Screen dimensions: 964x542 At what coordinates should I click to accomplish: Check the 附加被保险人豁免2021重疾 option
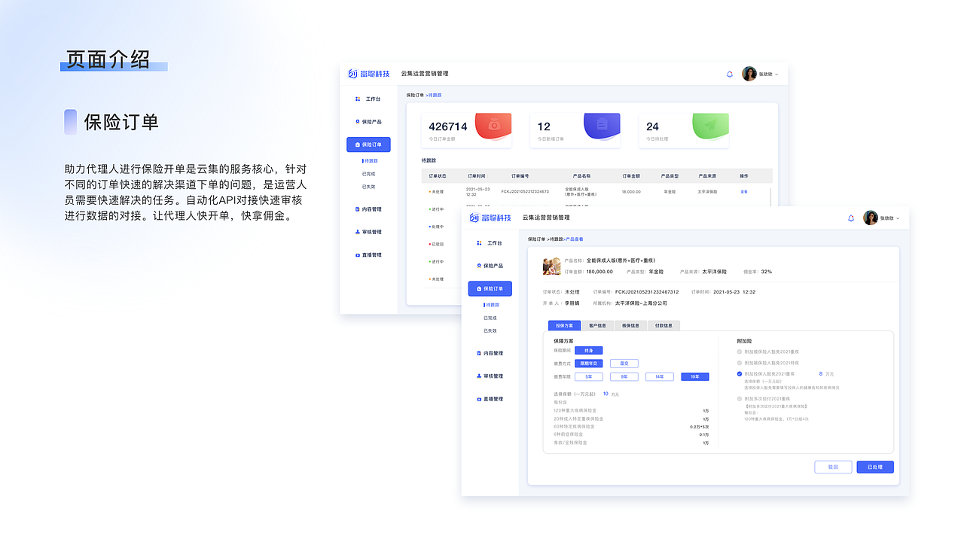[740, 352]
